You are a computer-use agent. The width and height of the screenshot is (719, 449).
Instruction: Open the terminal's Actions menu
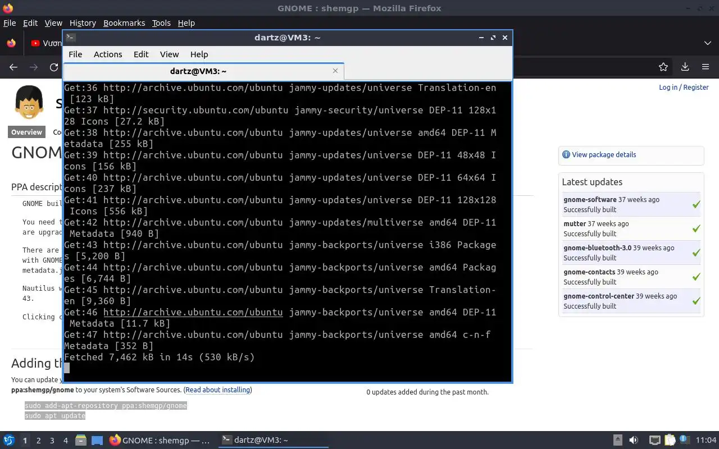tap(108, 54)
